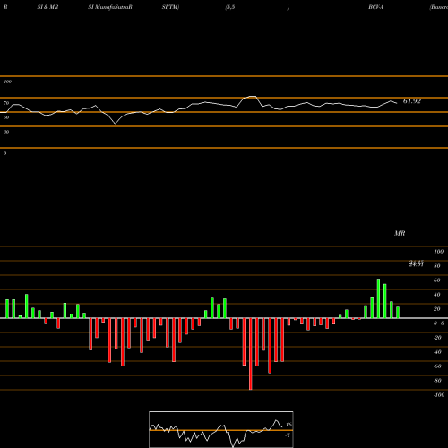Screen dimensions: 448x448
Task: Click the -100 label on MR axis
Action: pos(439,395)
